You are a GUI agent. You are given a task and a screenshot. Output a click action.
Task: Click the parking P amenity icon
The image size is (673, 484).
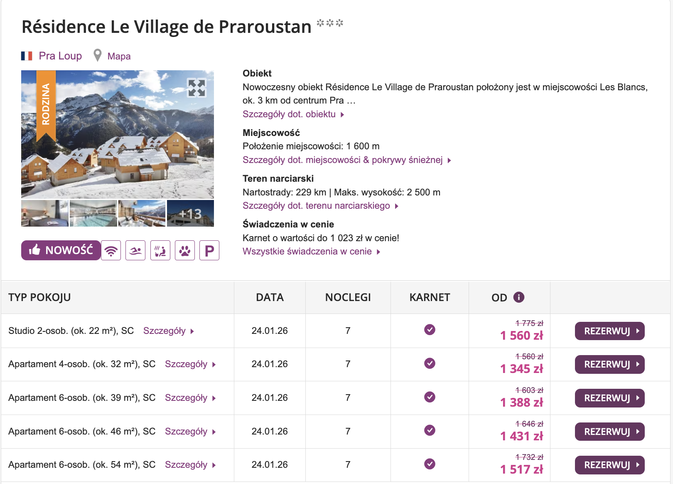pyautogui.click(x=209, y=250)
